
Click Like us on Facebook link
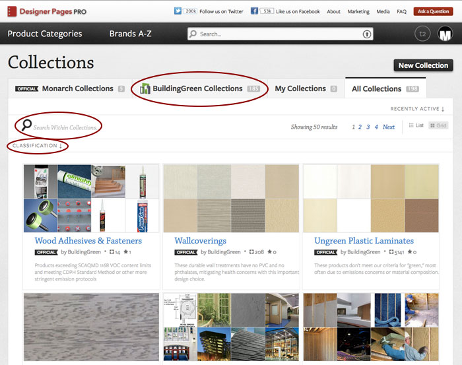[x=298, y=11]
